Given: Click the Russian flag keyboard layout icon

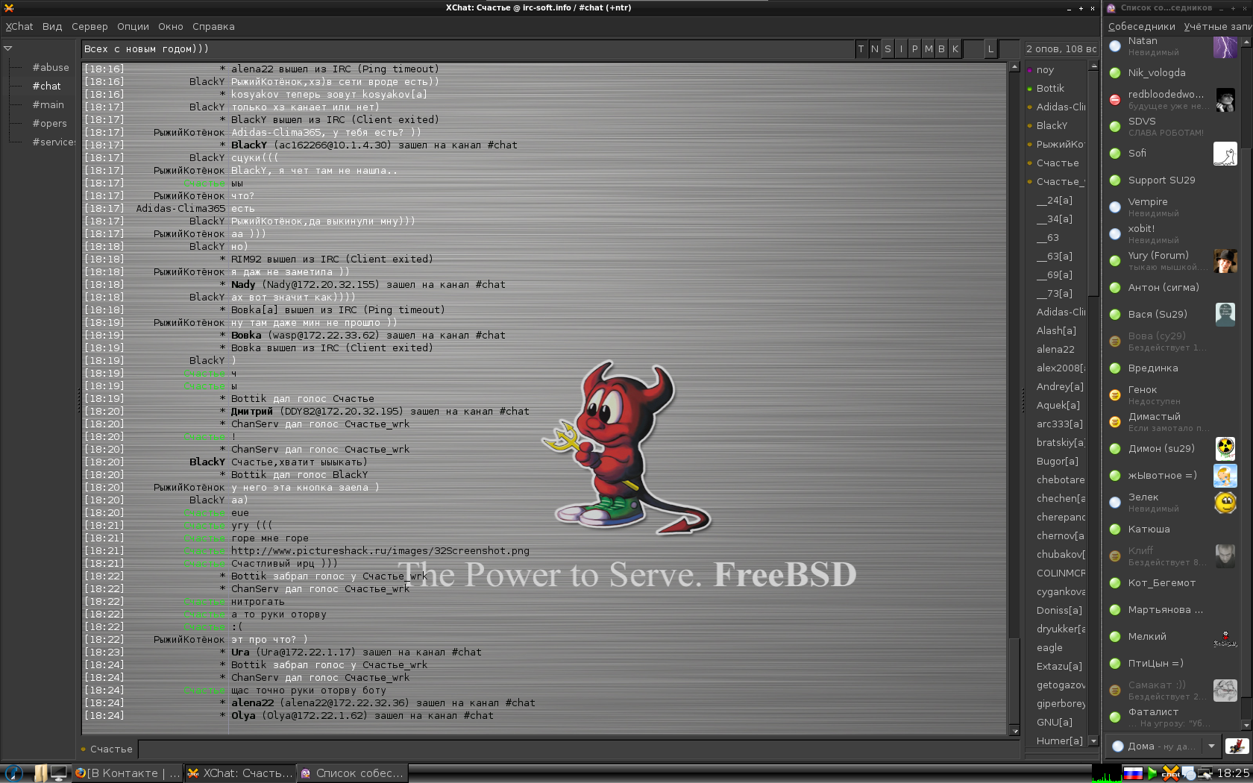Looking at the screenshot, I should coord(1133,773).
